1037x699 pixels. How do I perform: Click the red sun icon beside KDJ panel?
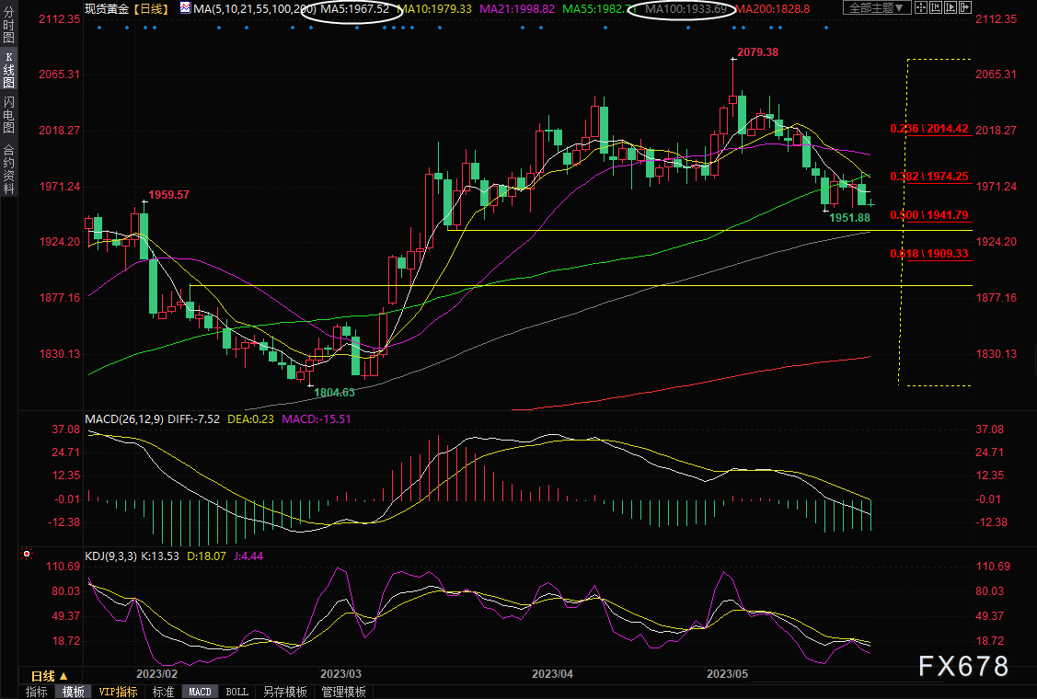[x=26, y=555]
